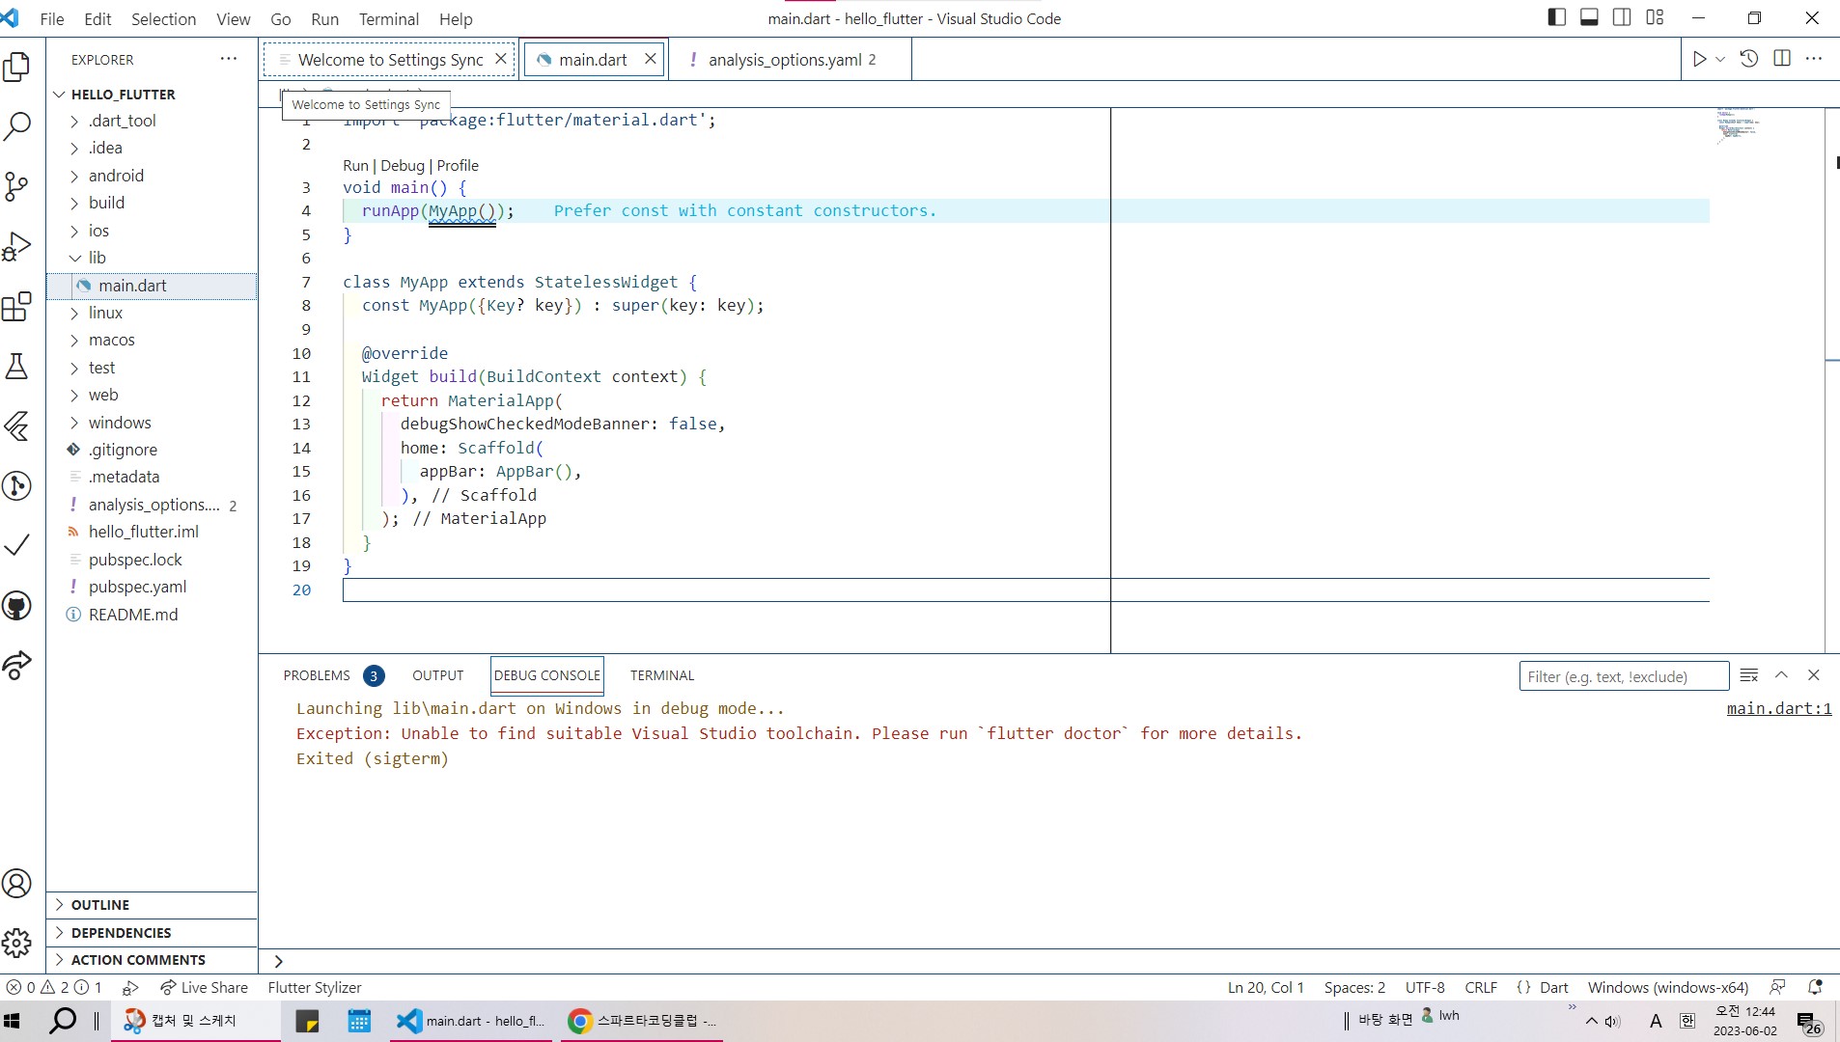Toggle the secondary side bar visibility

click(1622, 17)
